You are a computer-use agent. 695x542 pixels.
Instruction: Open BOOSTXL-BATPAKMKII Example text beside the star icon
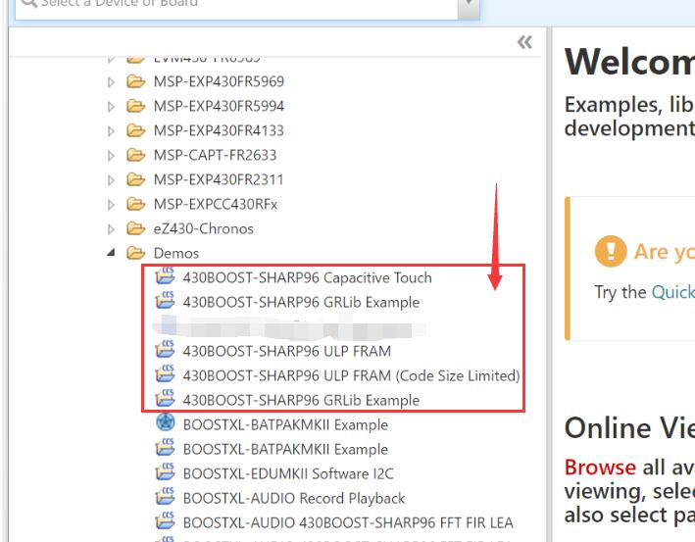(285, 424)
